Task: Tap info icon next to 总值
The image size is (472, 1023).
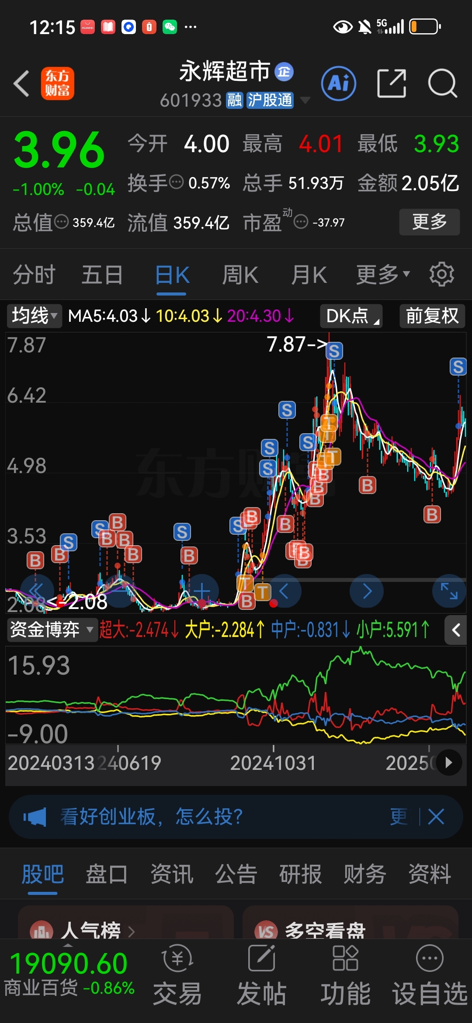Action: [61, 222]
